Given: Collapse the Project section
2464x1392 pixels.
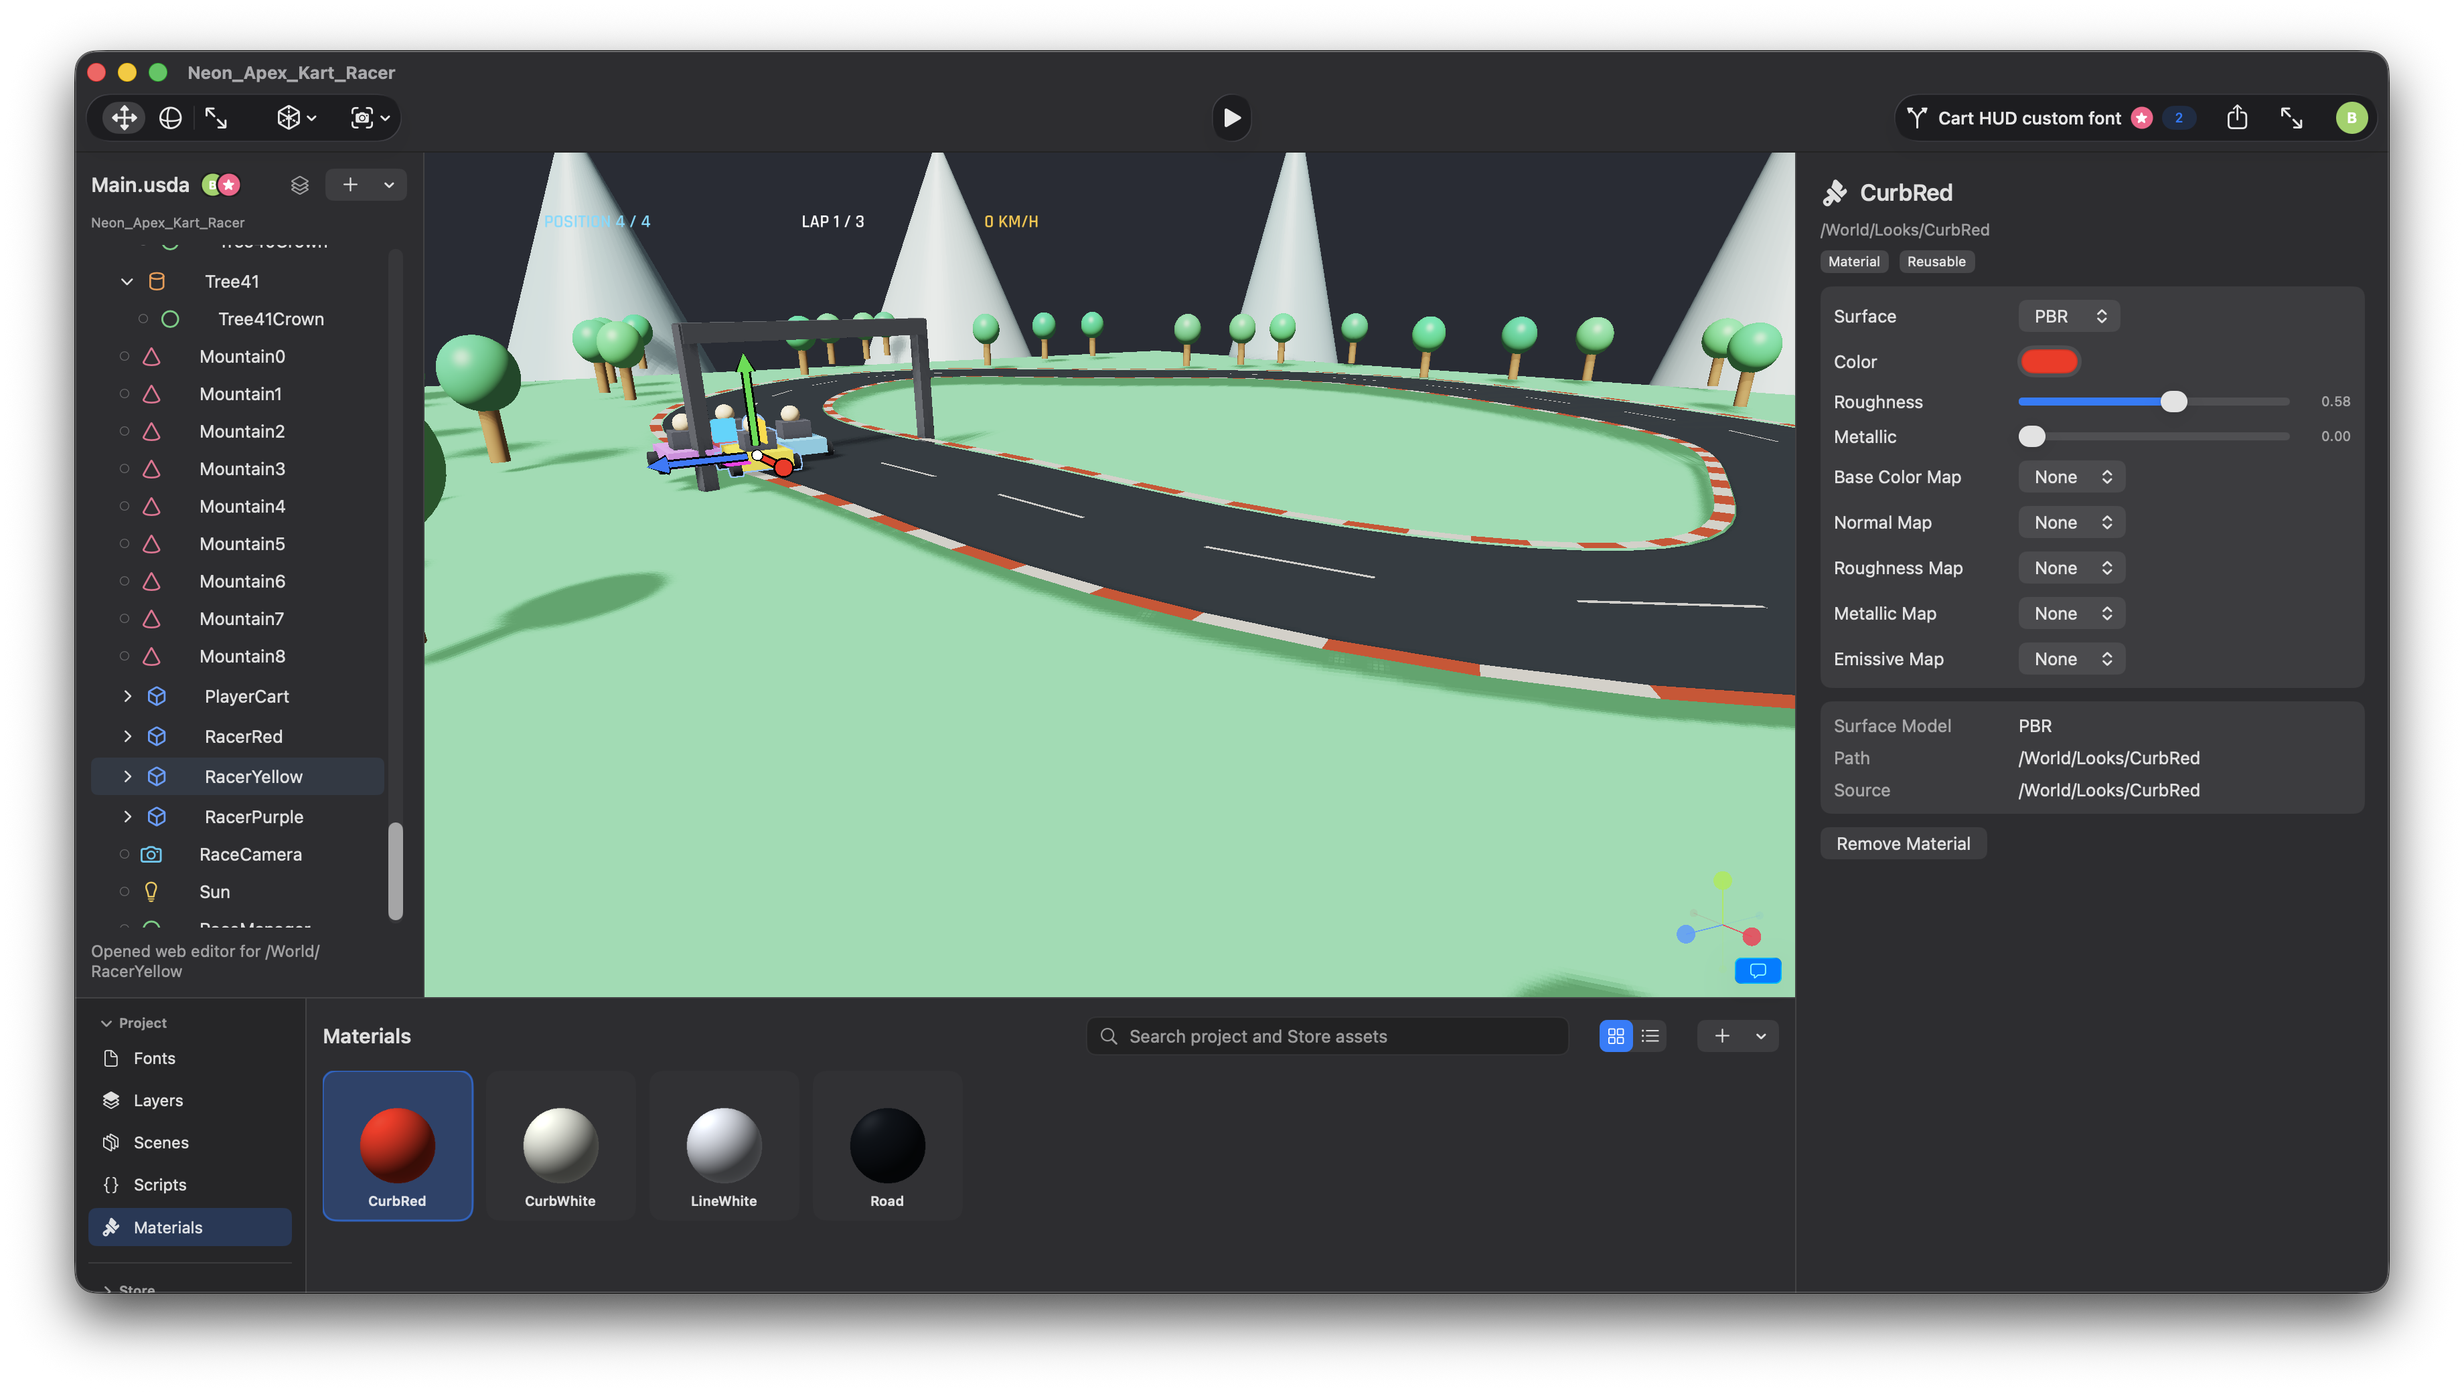Looking at the screenshot, I should [x=106, y=1023].
